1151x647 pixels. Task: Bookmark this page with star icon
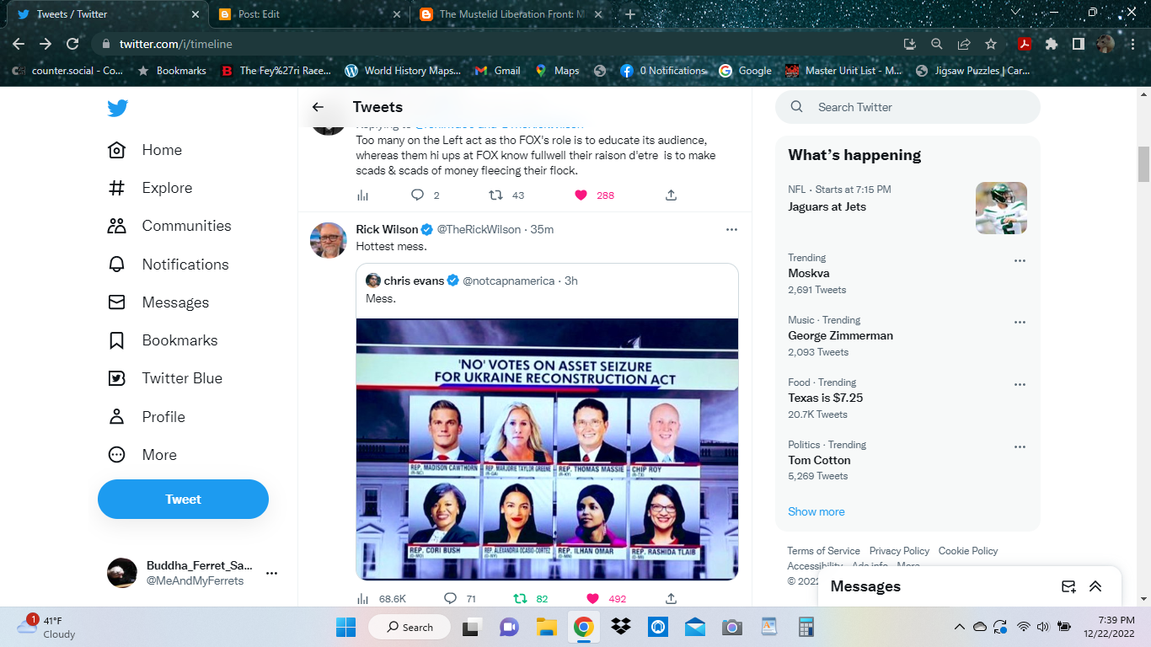(x=991, y=44)
